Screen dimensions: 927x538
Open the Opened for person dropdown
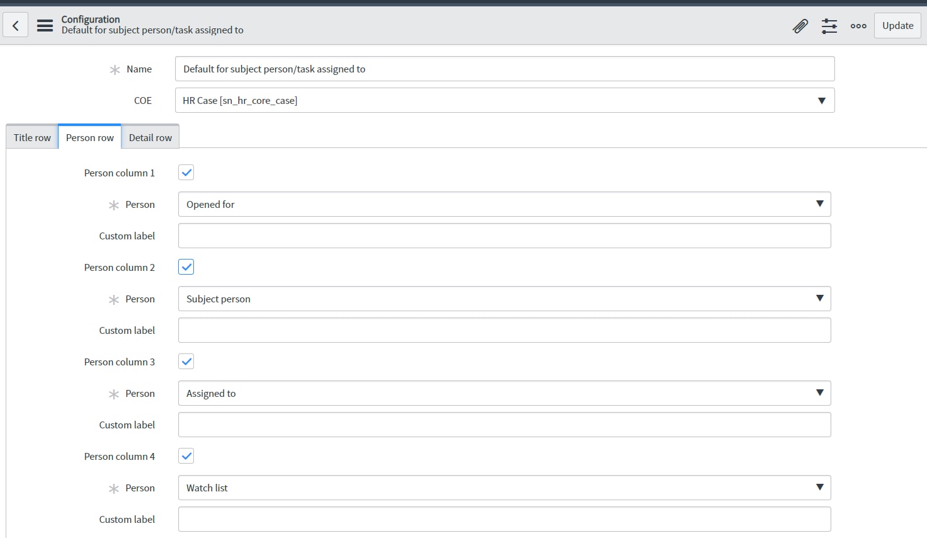(504, 204)
